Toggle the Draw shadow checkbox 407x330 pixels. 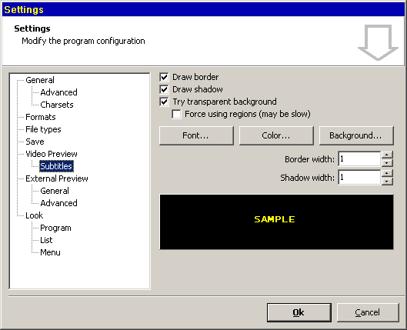(164, 89)
